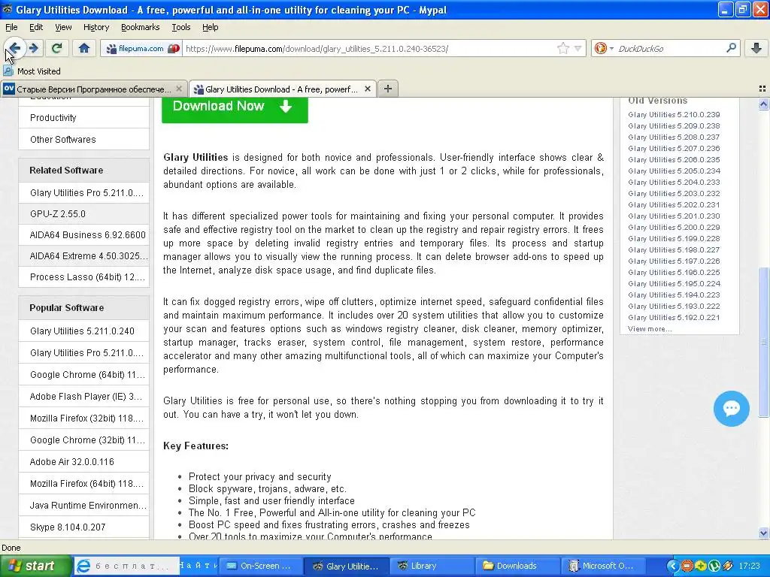Open the Bookmarks menu
This screenshot has height=577, width=770.
(x=140, y=27)
